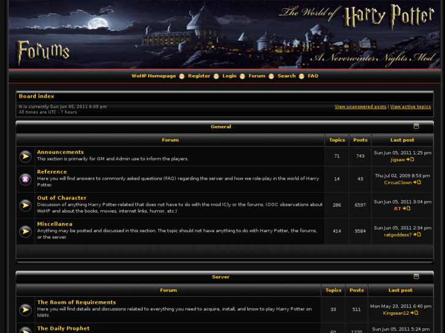This screenshot has height=333, width=445.
Task: Open The Daily Prophet forum
Action: pyautogui.click(x=63, y=328)
